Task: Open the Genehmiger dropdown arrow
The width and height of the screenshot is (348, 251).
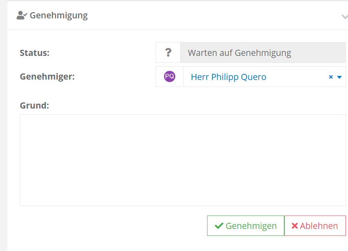Action: 339,77
